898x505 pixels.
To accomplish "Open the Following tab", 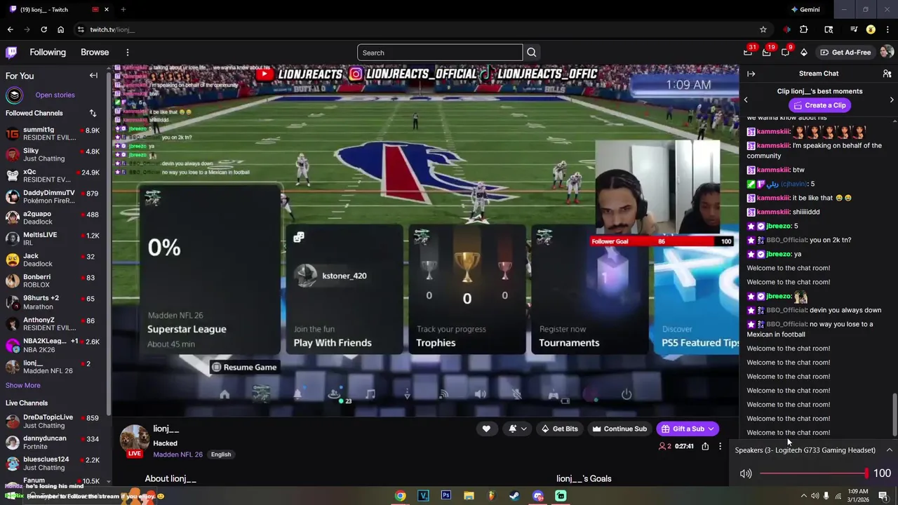I will coord(48,52).
